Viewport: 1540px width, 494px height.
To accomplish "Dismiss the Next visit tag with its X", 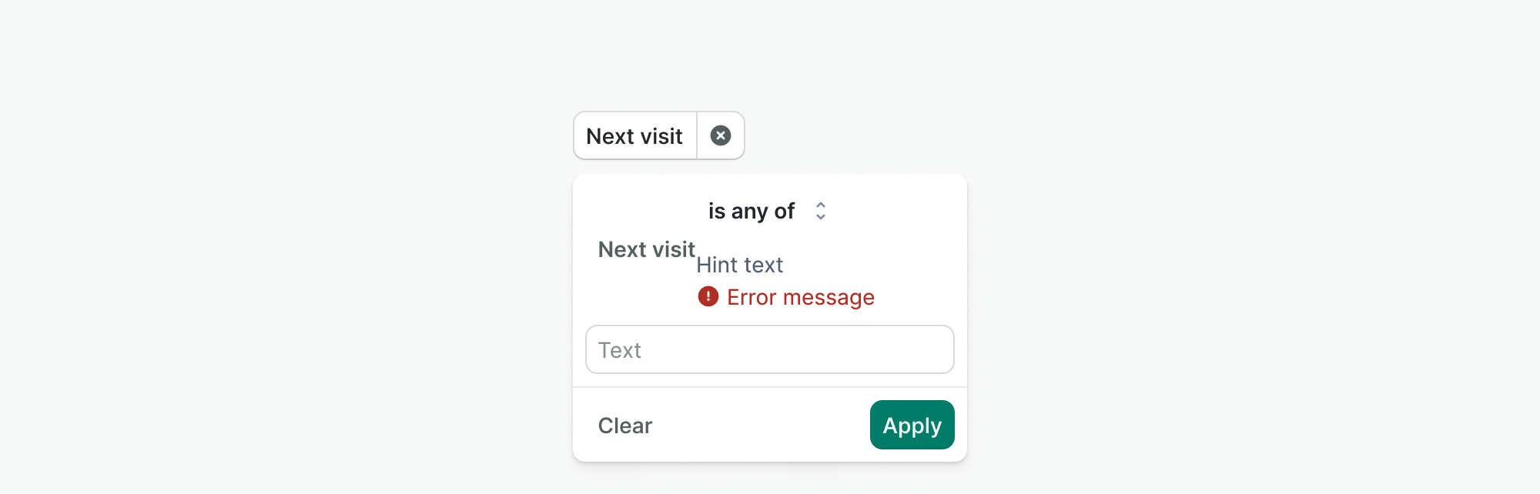I will click(x=720, y=136).
